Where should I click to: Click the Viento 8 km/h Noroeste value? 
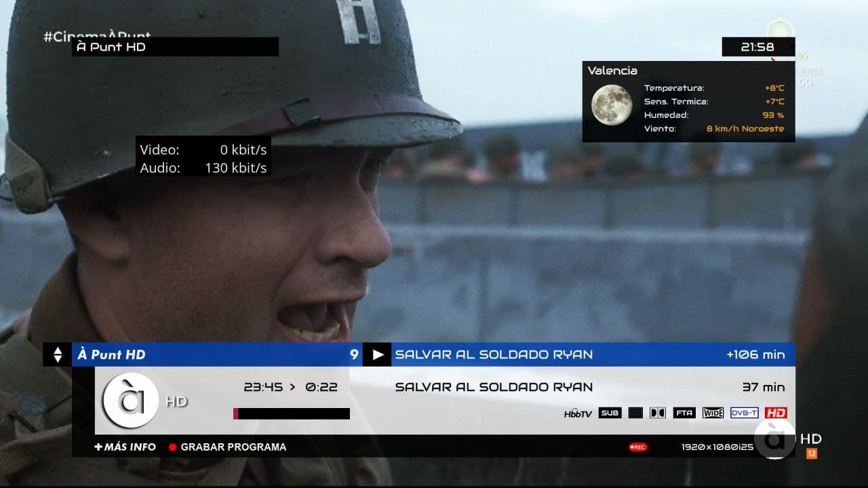pos(745,129)
